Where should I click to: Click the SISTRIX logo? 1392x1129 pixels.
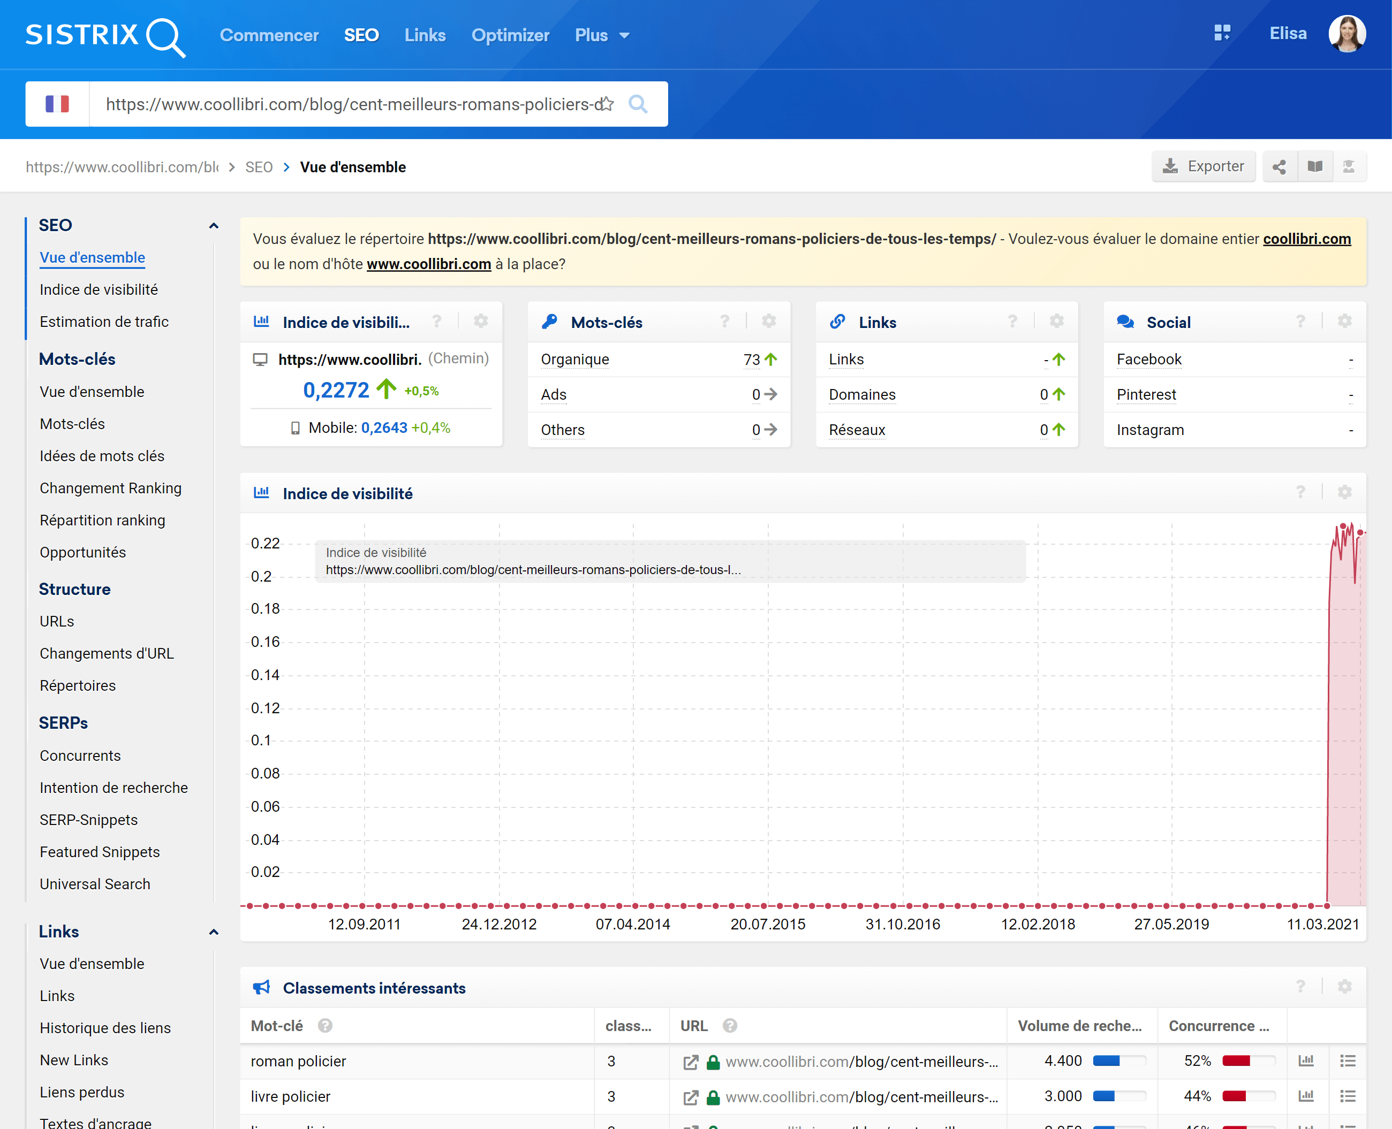click(x=105, y=36)
